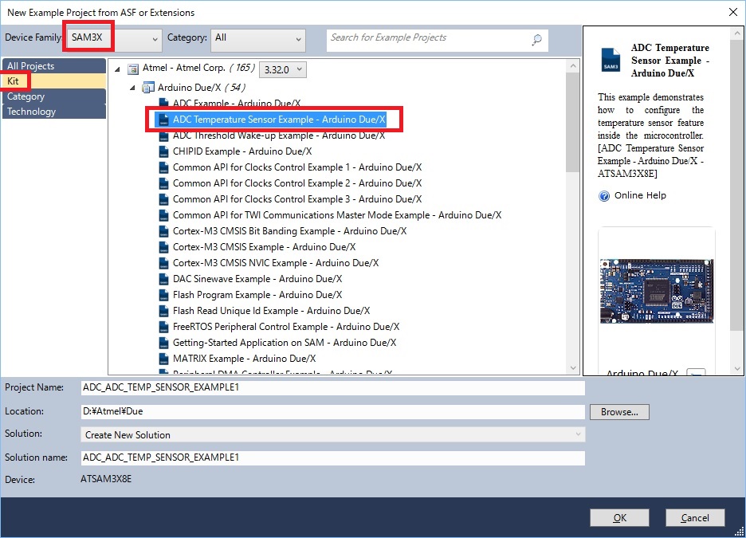
Task: Select MATRIX Example - Arduino Due/X
Action: (244, 359)
